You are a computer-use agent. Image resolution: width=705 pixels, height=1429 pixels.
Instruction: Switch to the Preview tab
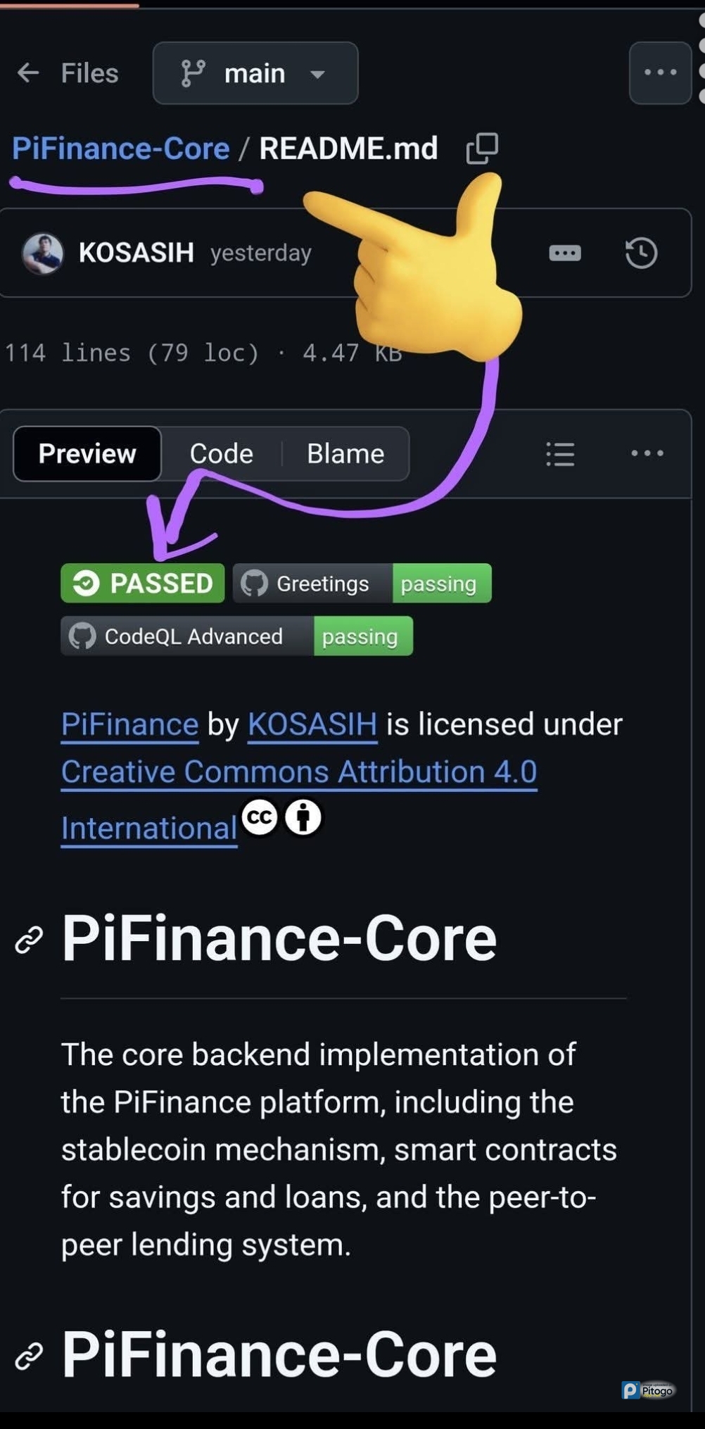click(87, 454)
